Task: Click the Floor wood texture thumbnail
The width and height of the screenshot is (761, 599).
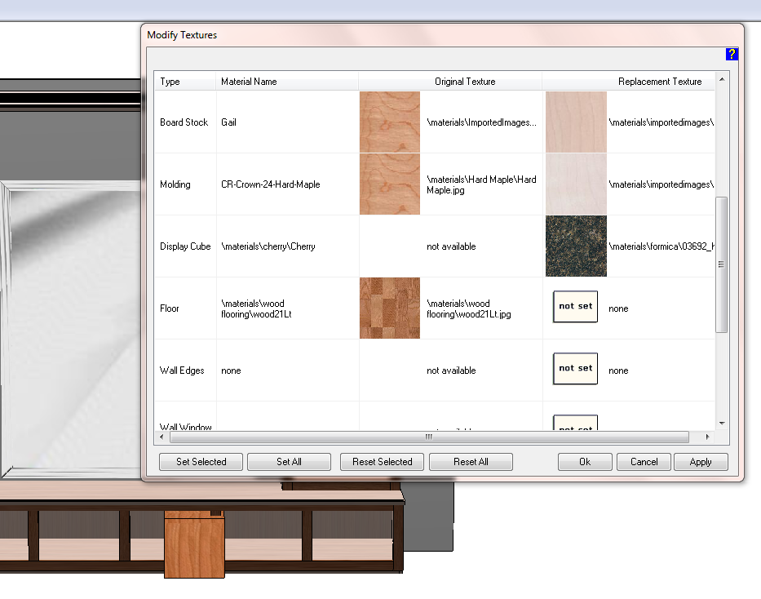Action: [390, 308]
